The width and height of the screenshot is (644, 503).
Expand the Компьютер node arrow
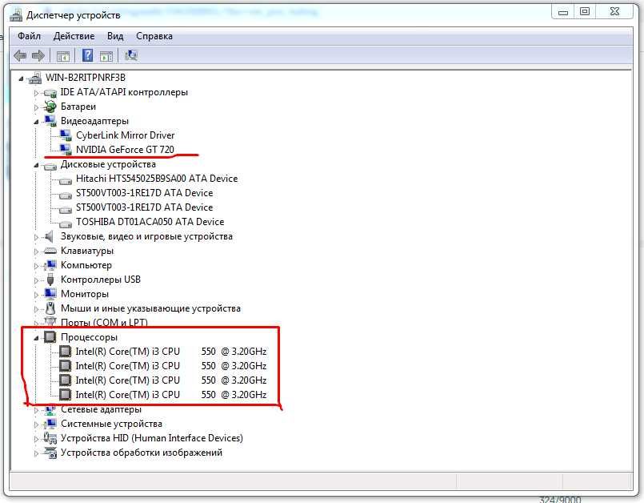[x=36, y=266]
